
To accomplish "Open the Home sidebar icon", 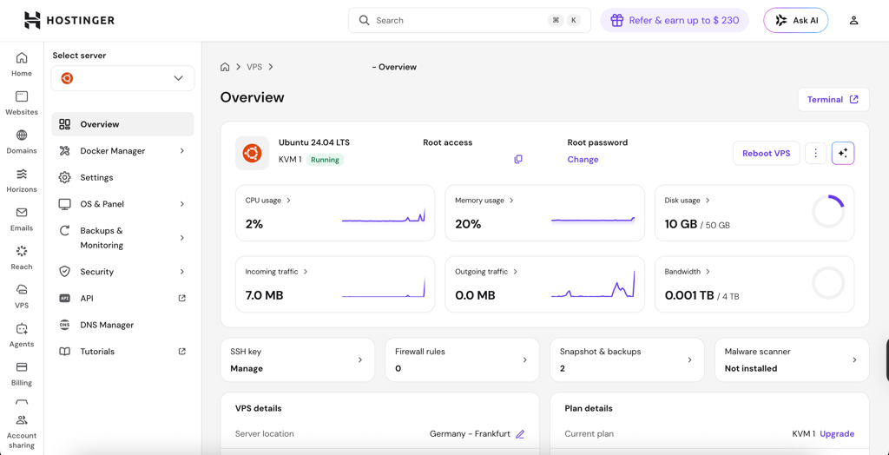I will click(22, 58).
